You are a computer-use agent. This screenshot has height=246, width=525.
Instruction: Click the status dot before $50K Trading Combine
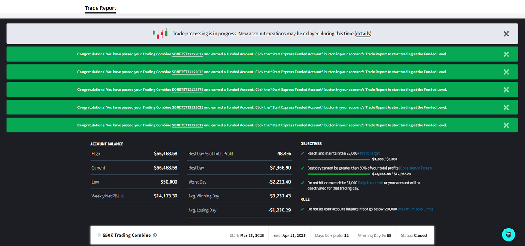point(99,235)
